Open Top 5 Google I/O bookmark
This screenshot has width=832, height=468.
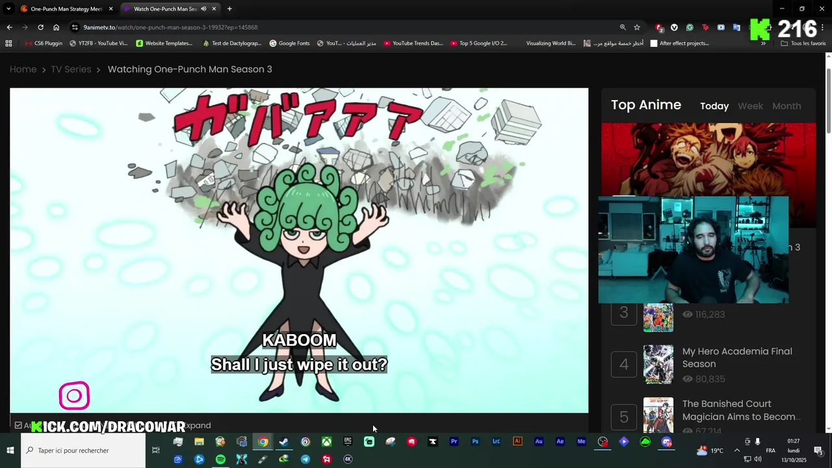tap(478, 44)
